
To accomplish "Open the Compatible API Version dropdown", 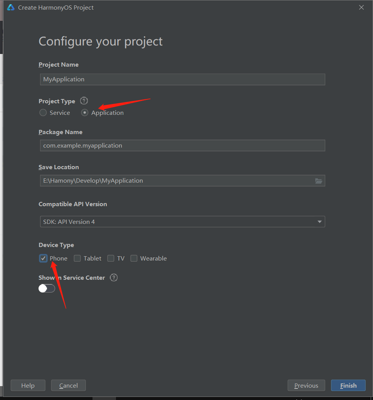I will 182,222.
